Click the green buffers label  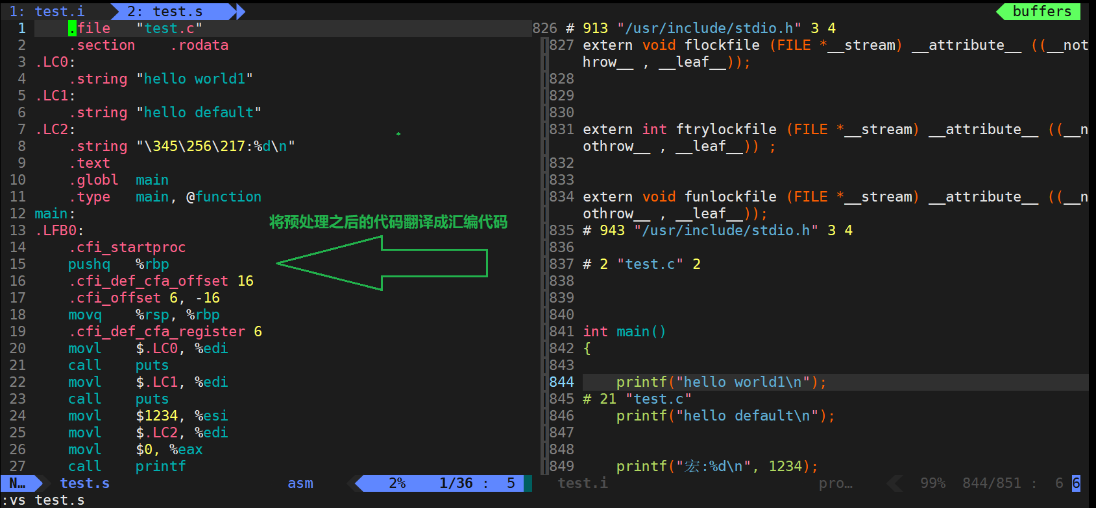pos(1041,11)
